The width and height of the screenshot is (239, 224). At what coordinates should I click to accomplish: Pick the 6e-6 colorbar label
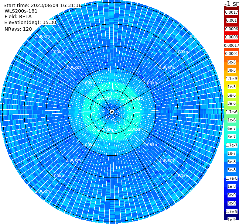tap(232, 95)
